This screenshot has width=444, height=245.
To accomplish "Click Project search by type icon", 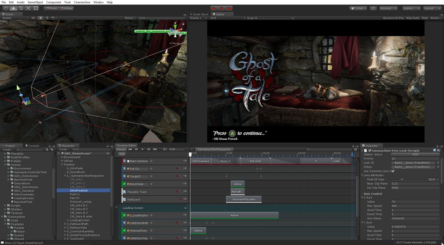I will tap(47, 150).
